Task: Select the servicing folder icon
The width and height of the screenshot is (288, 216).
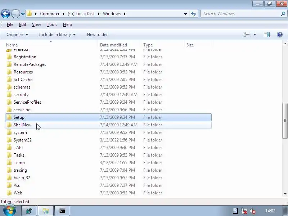Action: tap(9, 110)
